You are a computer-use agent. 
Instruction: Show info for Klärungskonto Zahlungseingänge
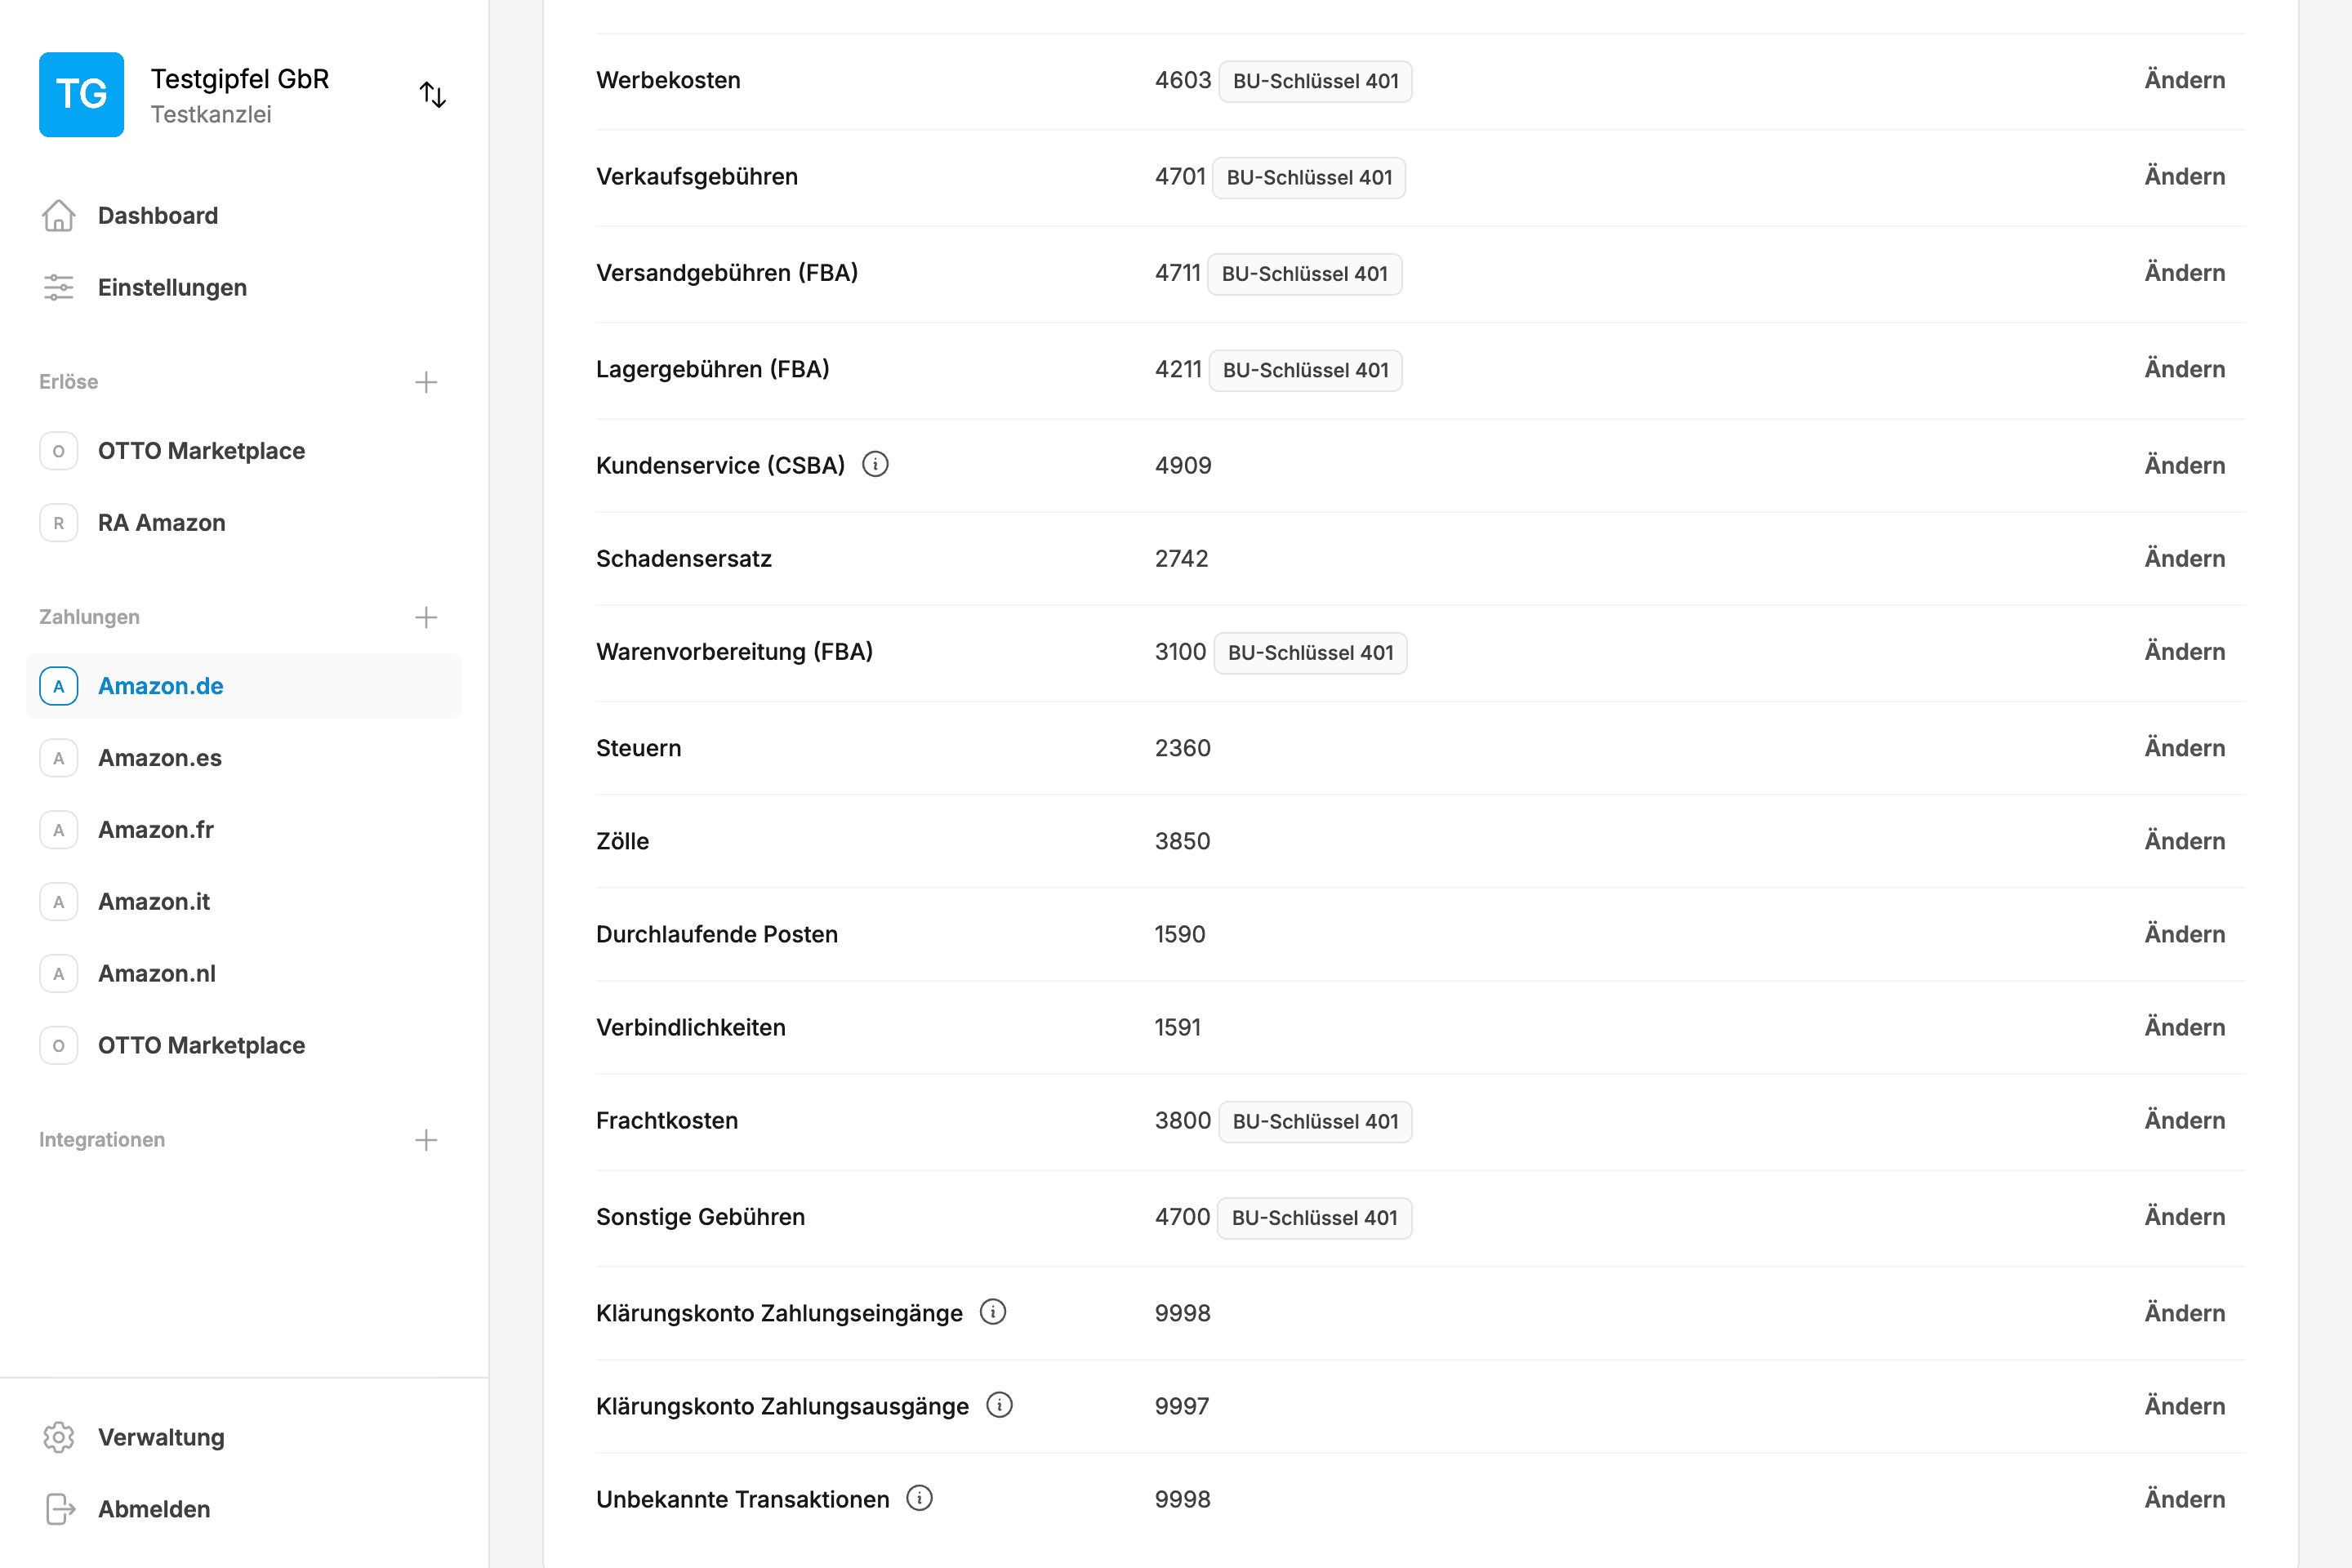(993, 1312)
